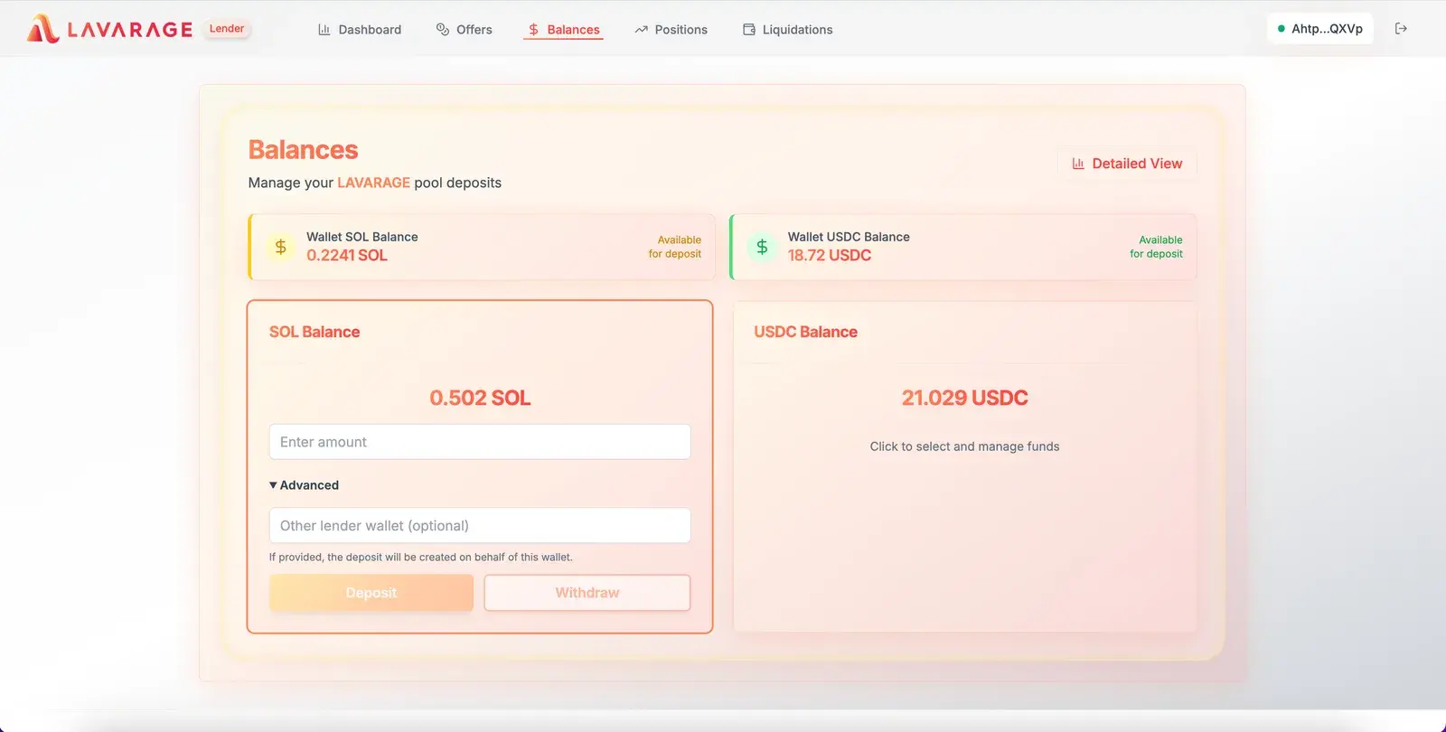The width and height of the screenshot is (1446, 732).
Task: Click the Withdraw button
Action: pos(587,593)
